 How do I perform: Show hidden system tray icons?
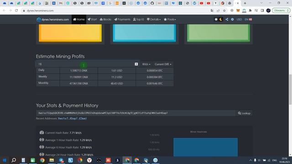coord(250,160)
